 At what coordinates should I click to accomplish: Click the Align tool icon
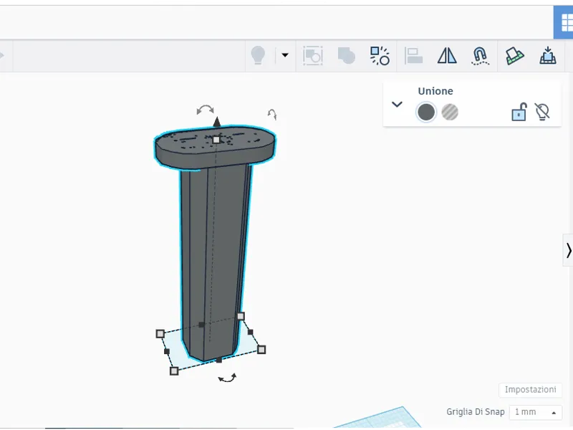[x=413, y=56]
